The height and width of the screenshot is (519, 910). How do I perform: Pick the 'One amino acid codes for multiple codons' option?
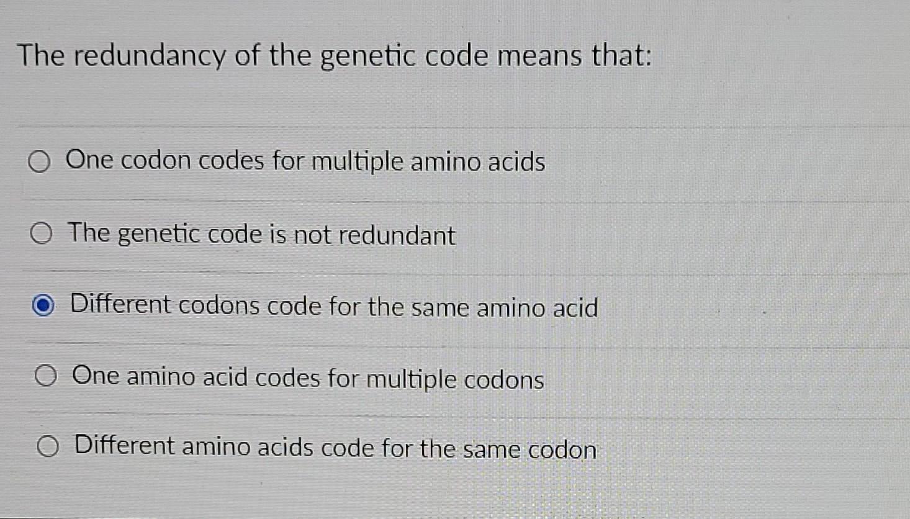click(x=45, y=376)
